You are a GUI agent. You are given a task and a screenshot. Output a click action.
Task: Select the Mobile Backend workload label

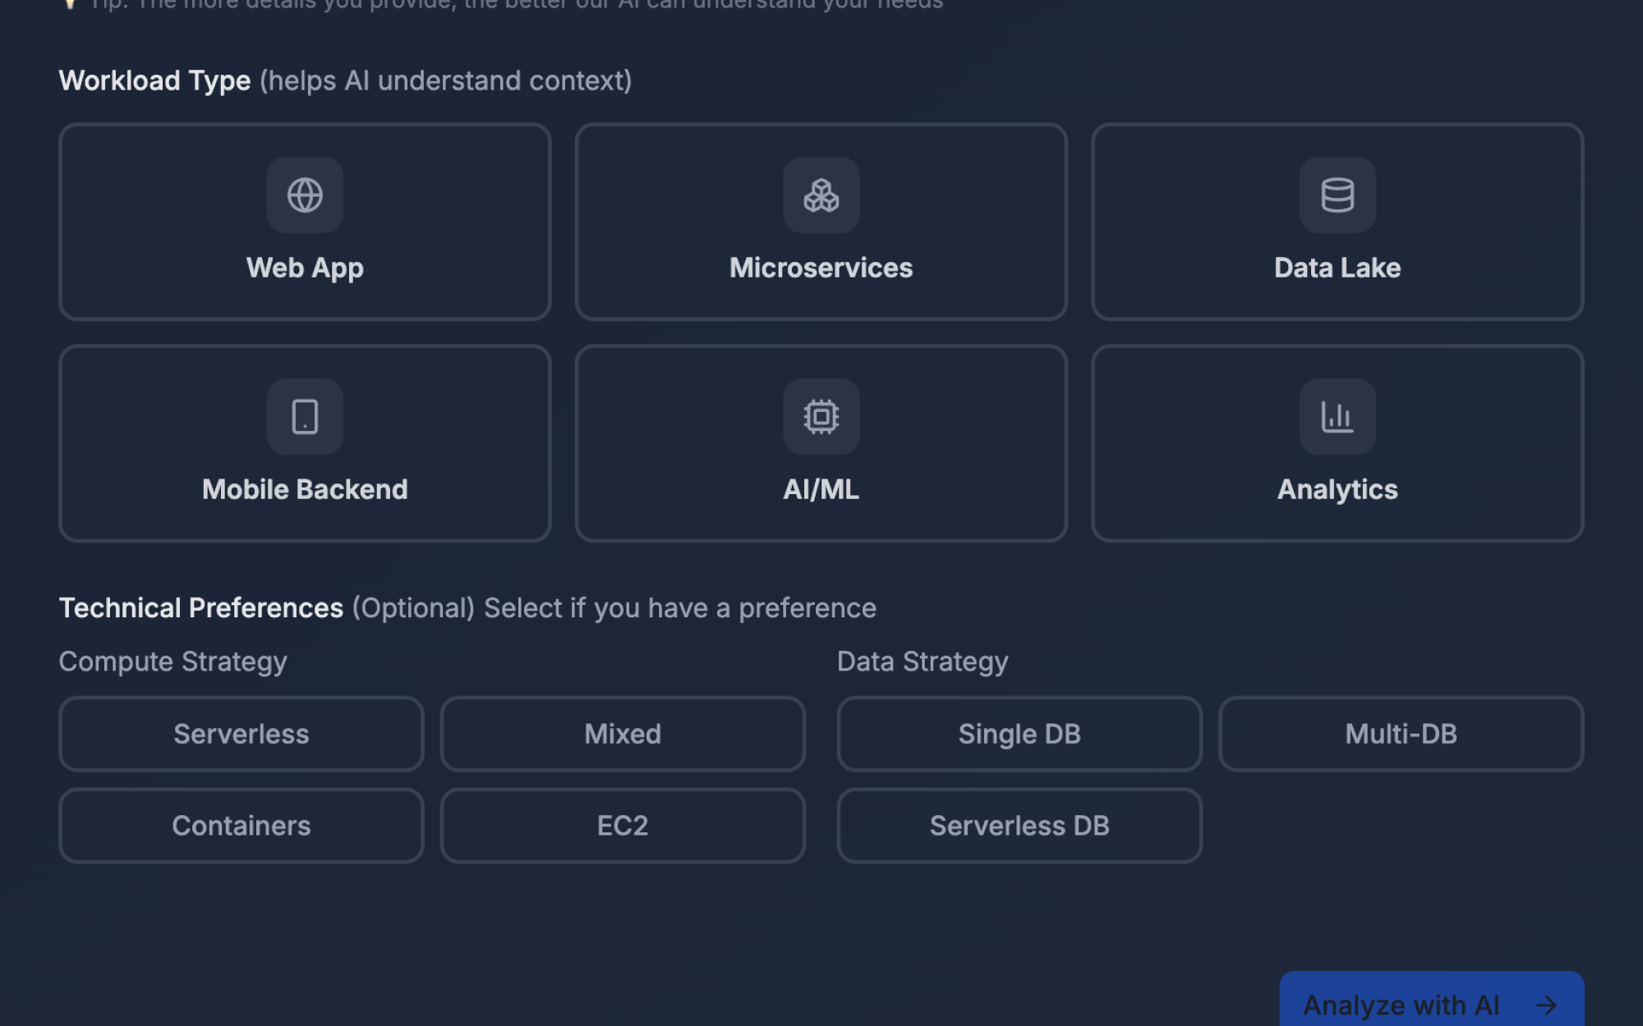[x=305, y=489]
